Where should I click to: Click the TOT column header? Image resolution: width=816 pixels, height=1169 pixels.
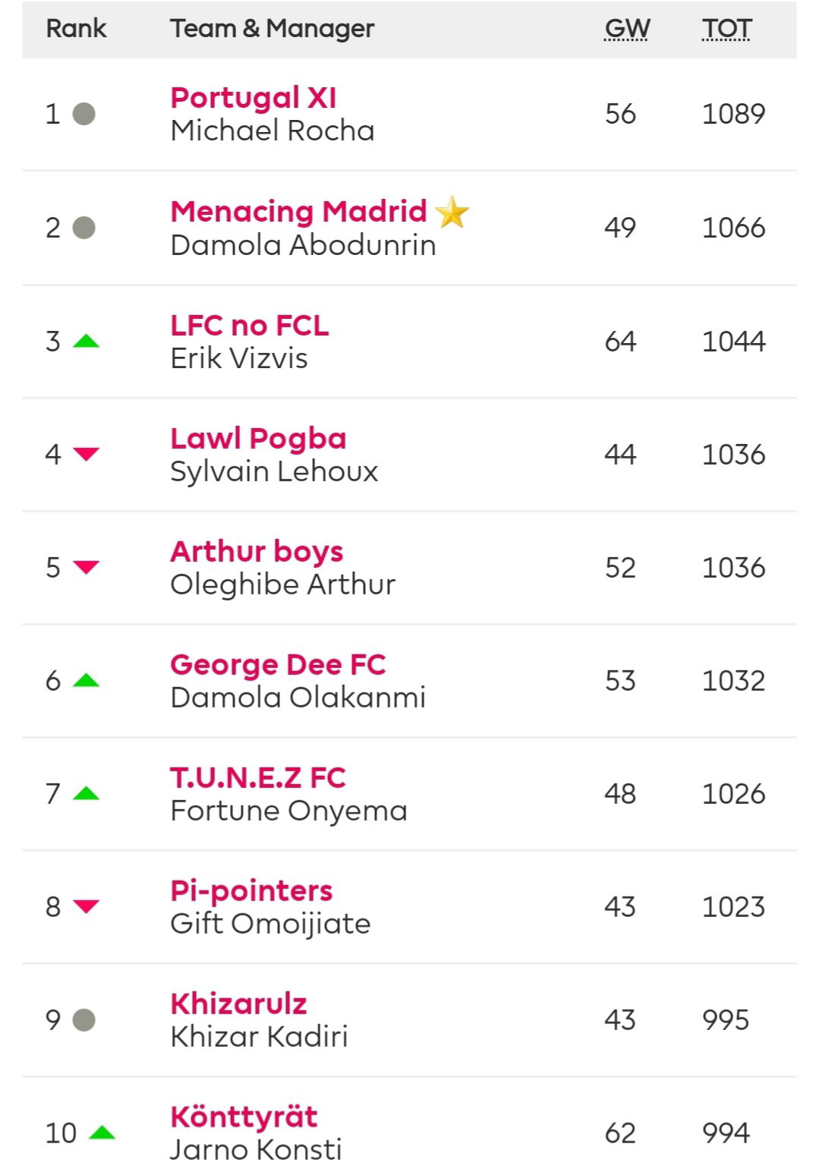point(726,29)
